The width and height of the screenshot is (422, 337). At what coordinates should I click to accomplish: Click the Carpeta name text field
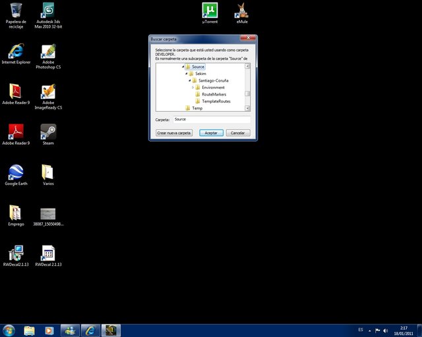(211, 120)
